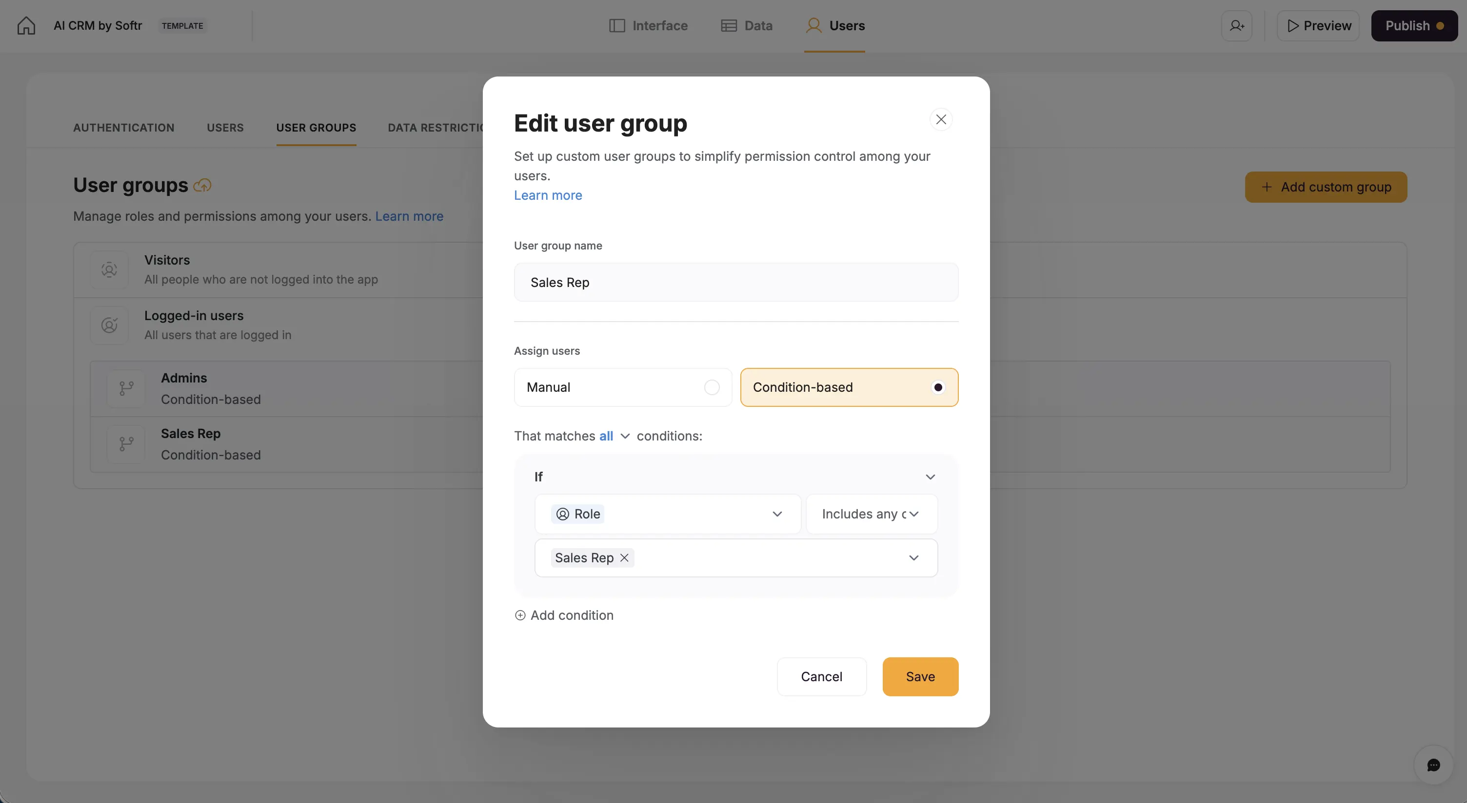Select the Condition-based radio button
1467x803 pixels.
click(937, 387)
